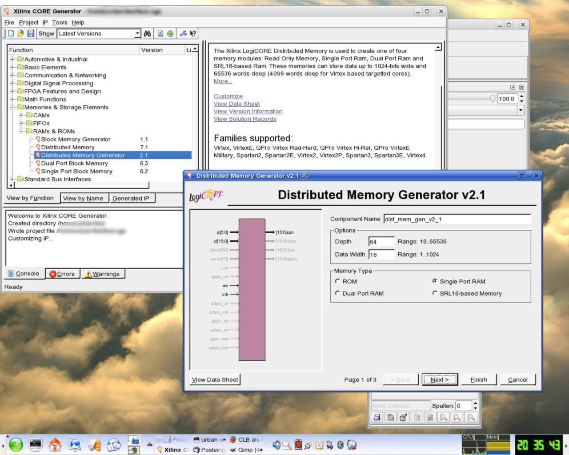Viewport: 569px width, 455px height.
Task: Click the globe download updates toolbar icon
Action: pyautogui.click(x=170, y=33)
